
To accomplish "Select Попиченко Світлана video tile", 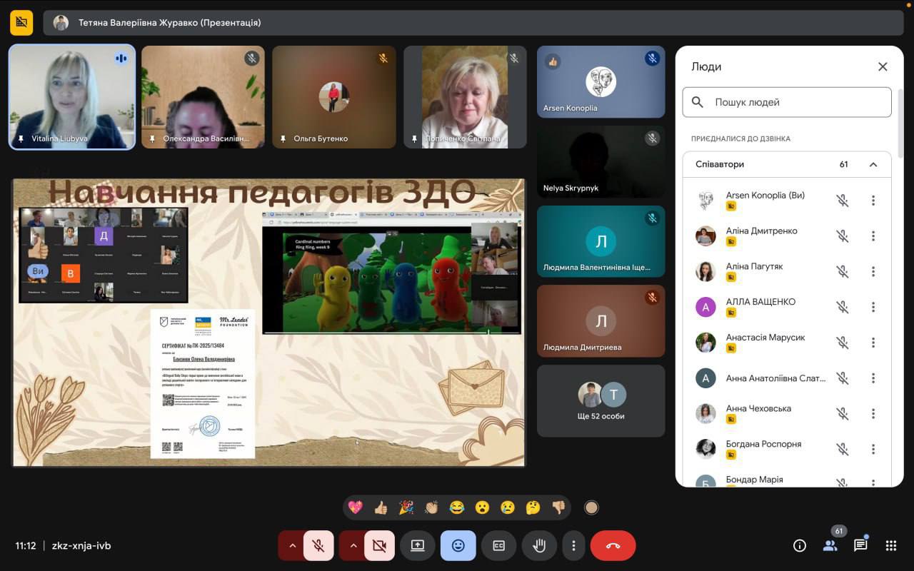I will coord(465,97).
